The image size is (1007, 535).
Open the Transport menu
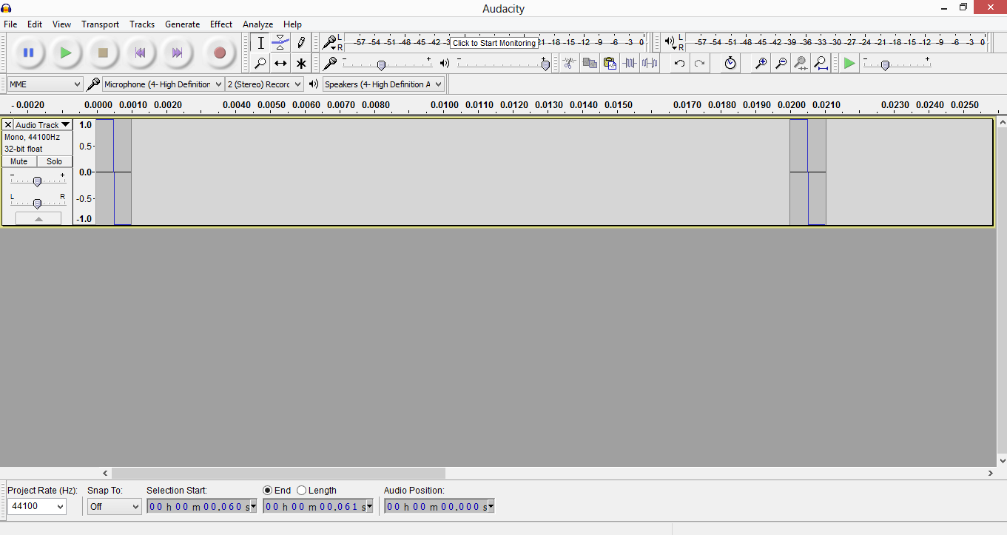click(101, 24)
